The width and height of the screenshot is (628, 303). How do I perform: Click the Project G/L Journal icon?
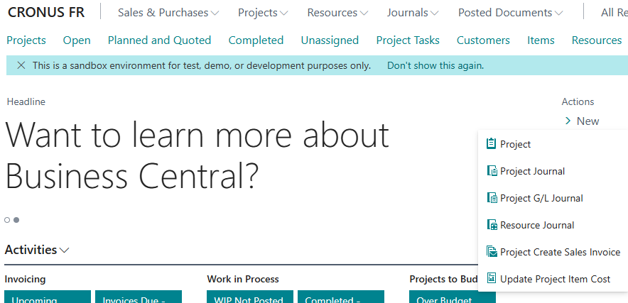[492, 198]
